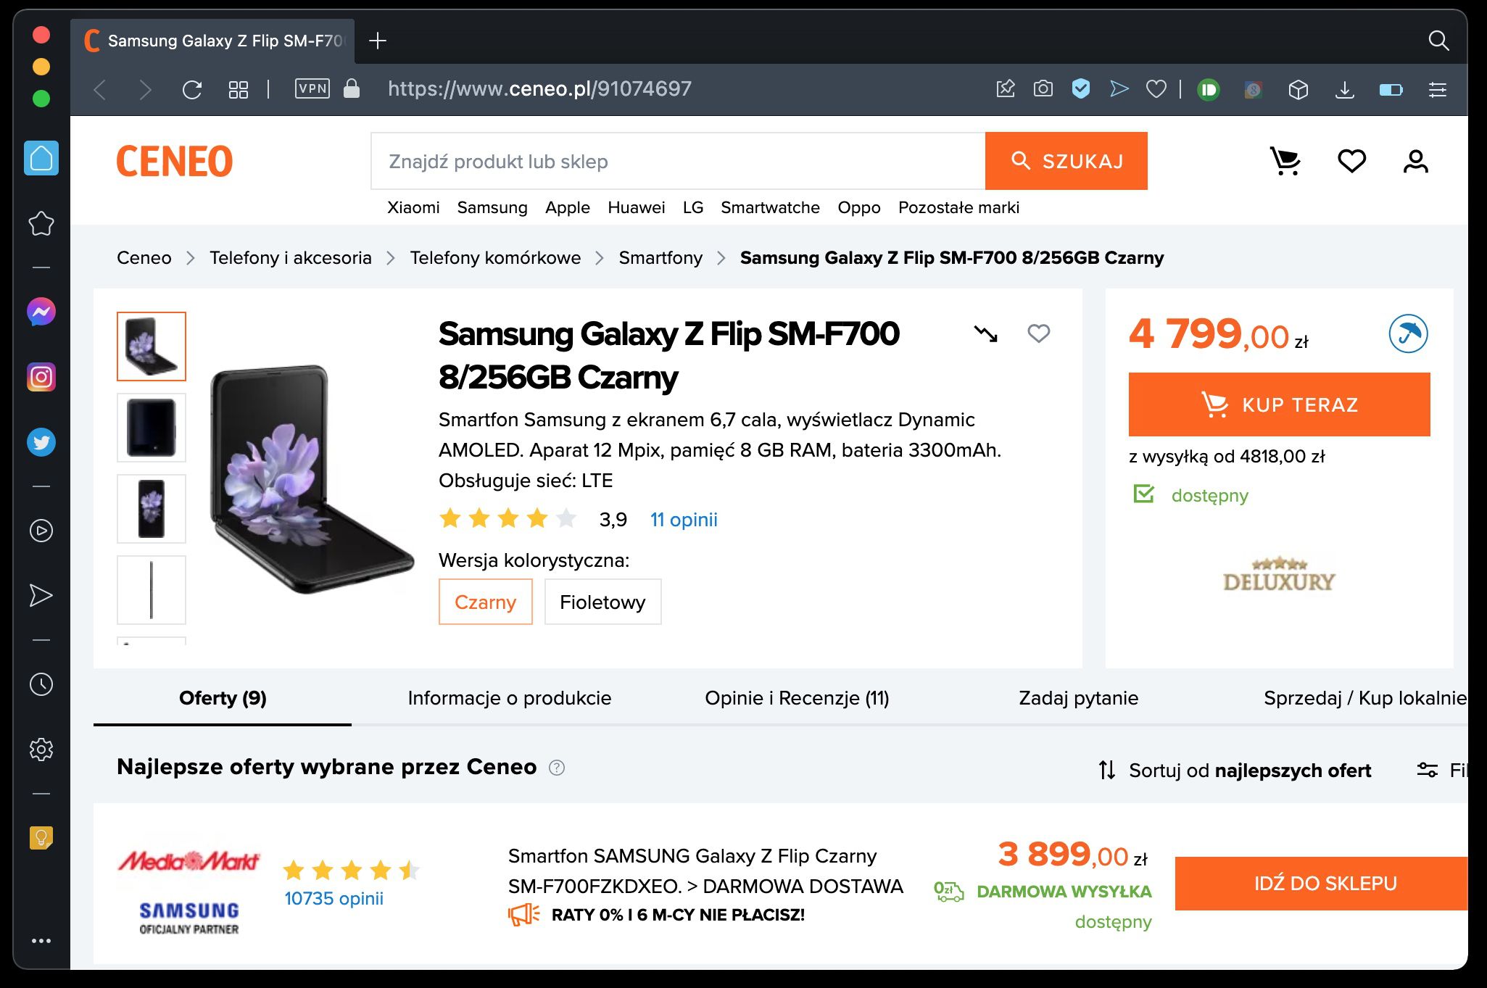Open the user account icon on Ceneo

pyautogui.click(x=1414, y=161)
